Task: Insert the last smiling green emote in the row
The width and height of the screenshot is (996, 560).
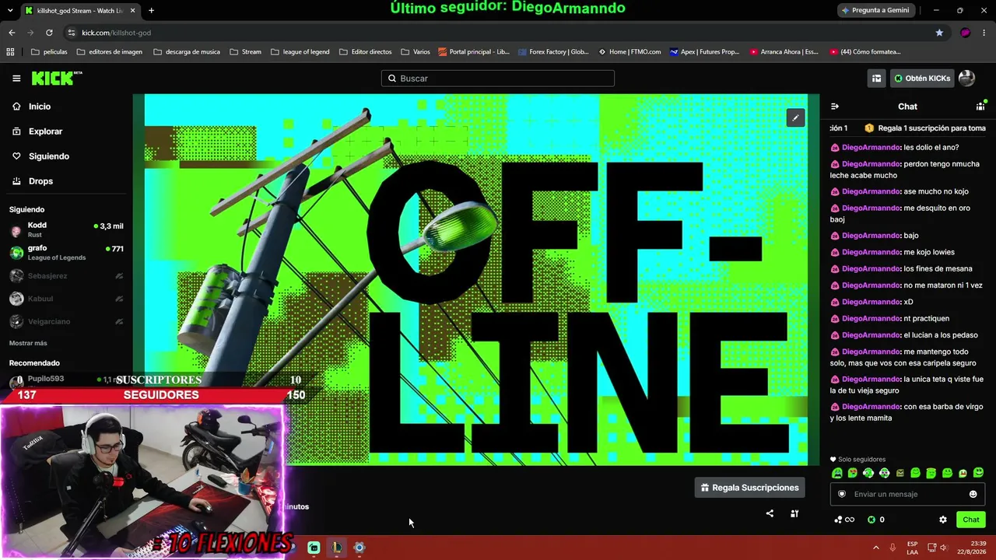Action: [x=979, y=473]
